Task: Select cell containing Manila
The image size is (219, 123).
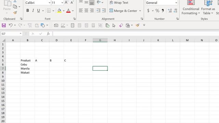Action: point(27,68)
